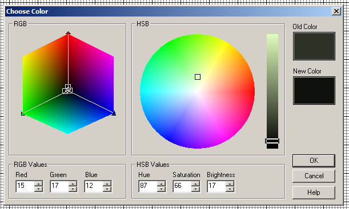Click the top of the brightness bar

pos(272,35)
